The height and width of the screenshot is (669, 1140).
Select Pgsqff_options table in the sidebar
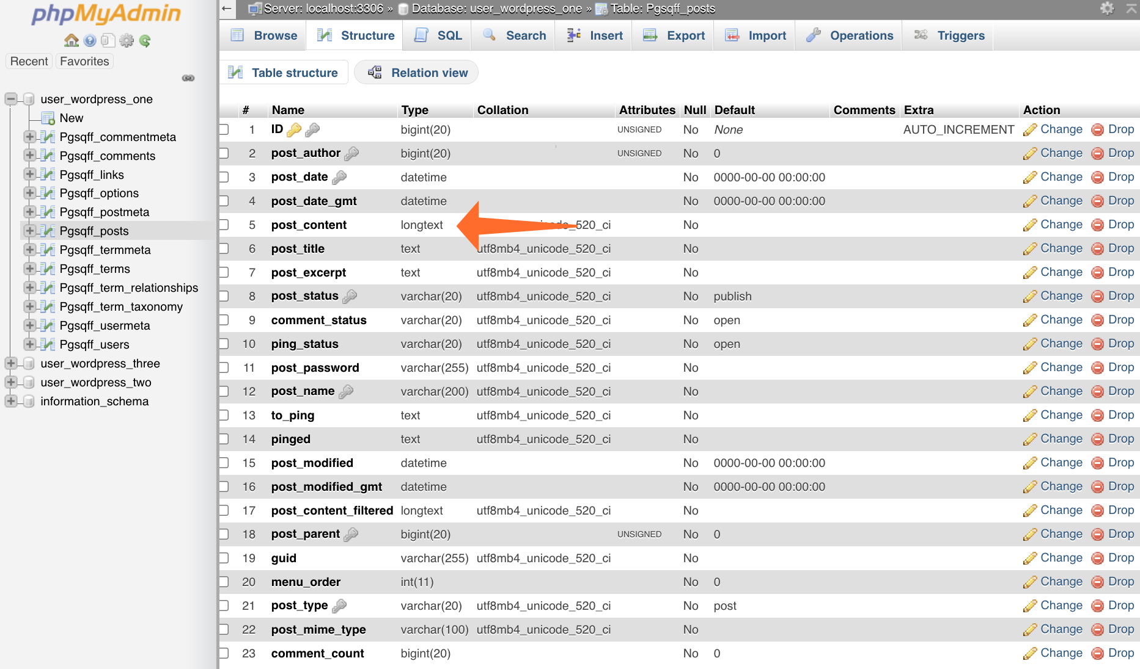[x=99, y=193]
